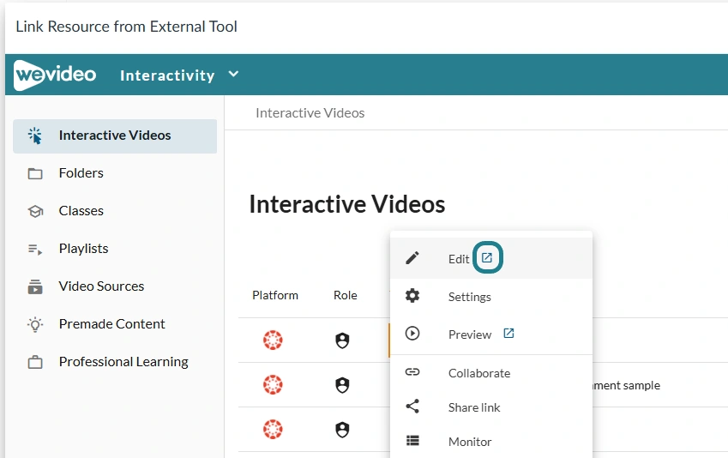This screenshot has height=458, width=728.
Task: Click the Canvas platform icon in second row
Action: coord(273,384)
